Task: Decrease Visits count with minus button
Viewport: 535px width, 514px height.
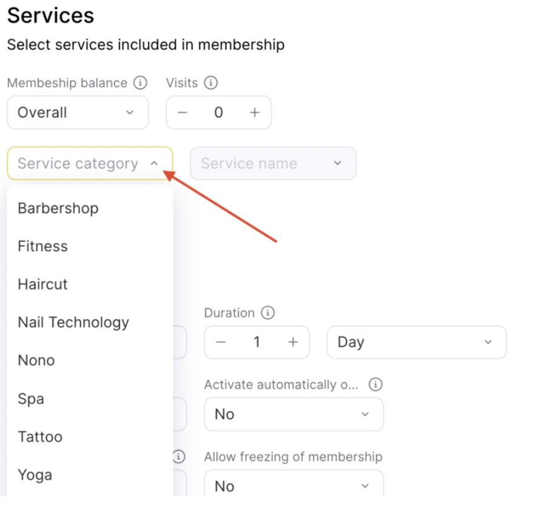Action: tap(183, 113)
